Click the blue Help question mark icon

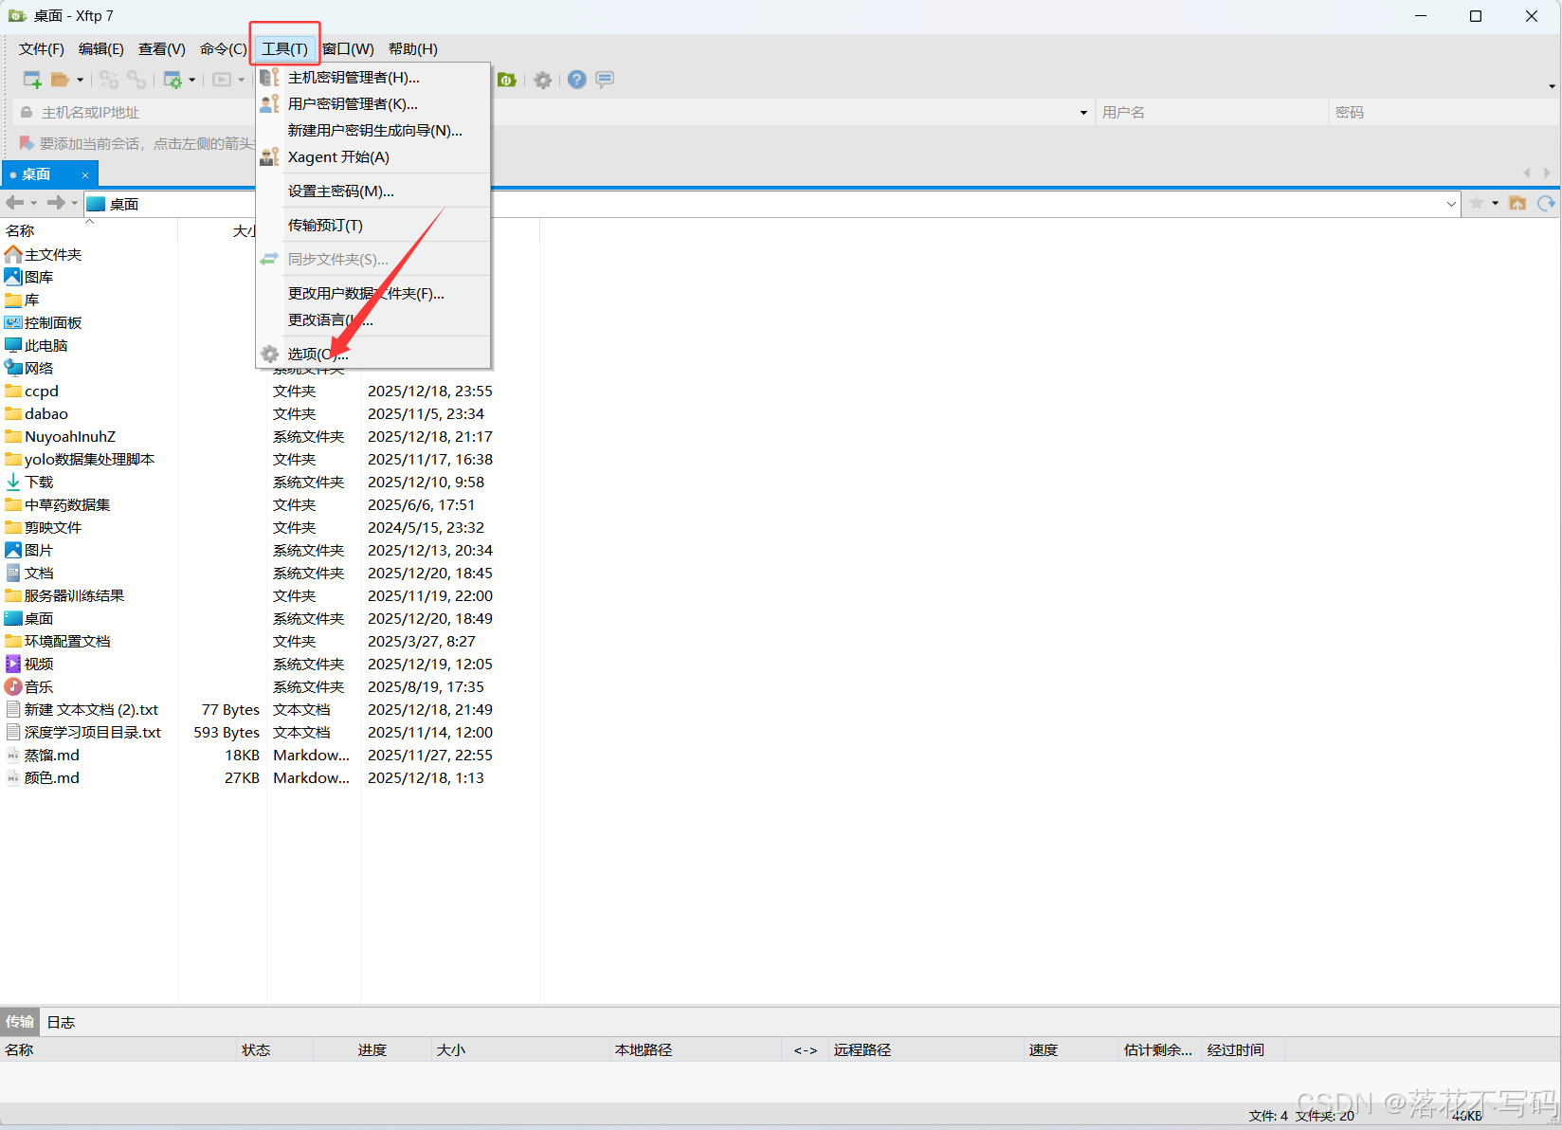577,80
